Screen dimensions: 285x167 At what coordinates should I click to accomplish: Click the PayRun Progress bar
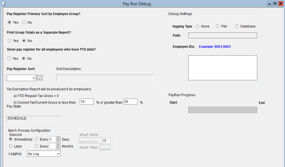point(222,110)
